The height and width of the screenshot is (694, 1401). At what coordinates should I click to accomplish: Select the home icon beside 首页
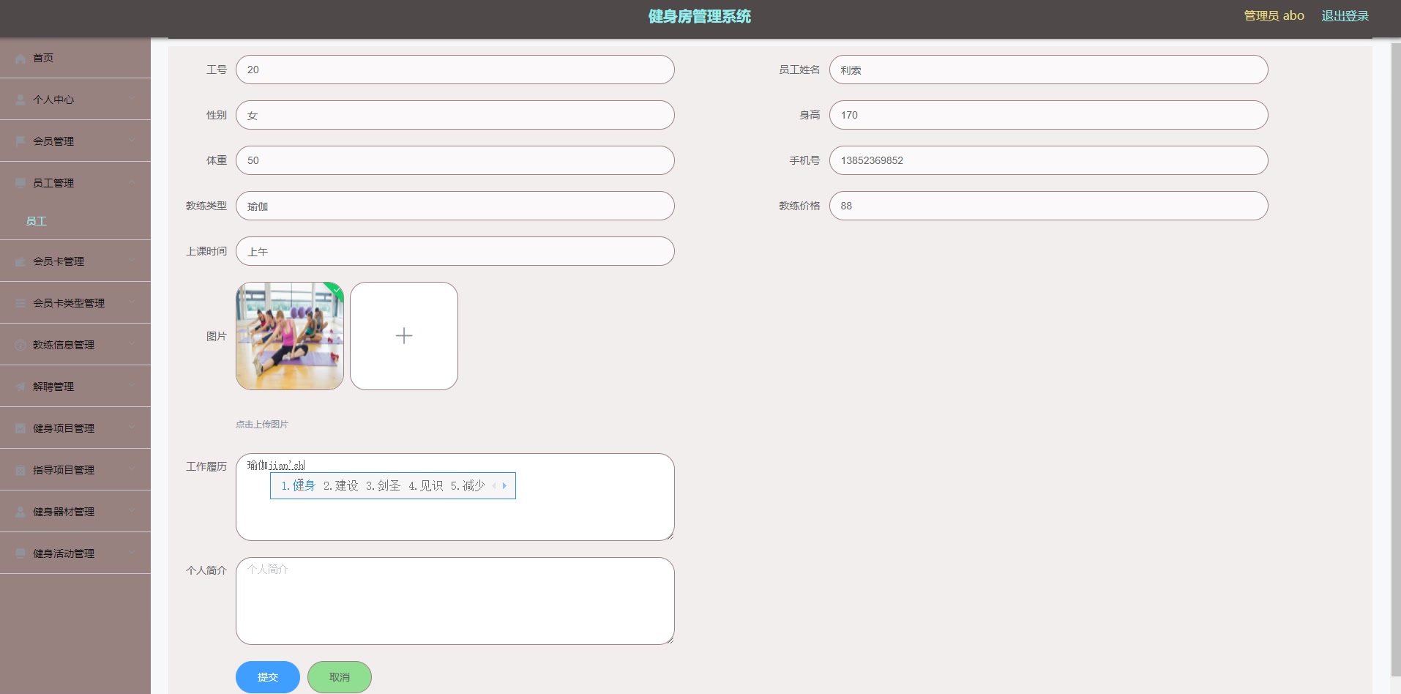20,58
